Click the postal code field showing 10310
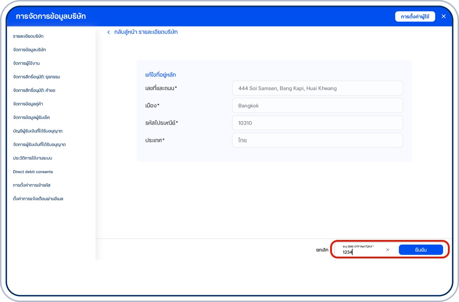Image resolution: width=459 pixels, height=302 pixels. [317, 123]
